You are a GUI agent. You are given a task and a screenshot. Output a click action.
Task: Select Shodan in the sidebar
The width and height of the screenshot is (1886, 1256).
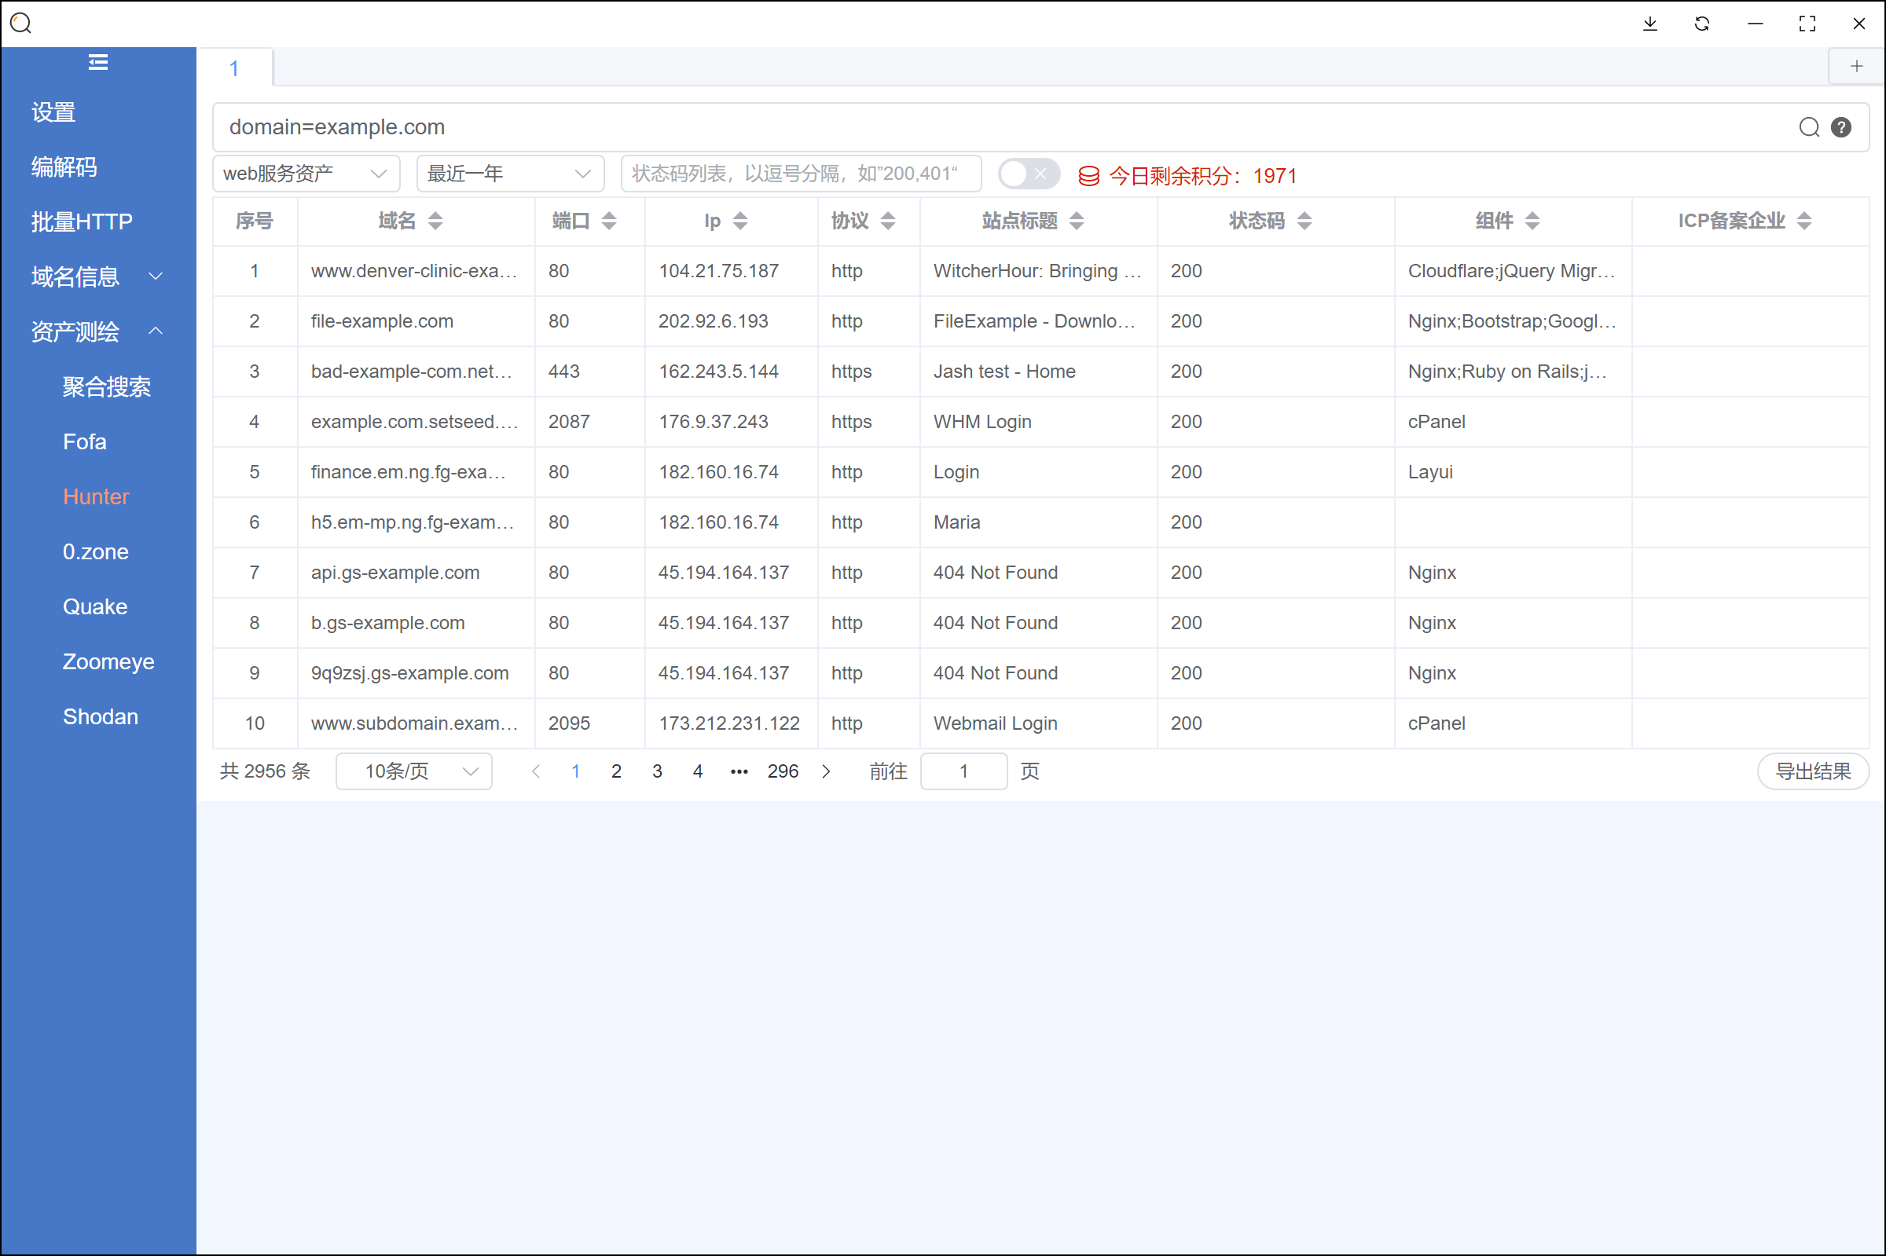[100, 717]
